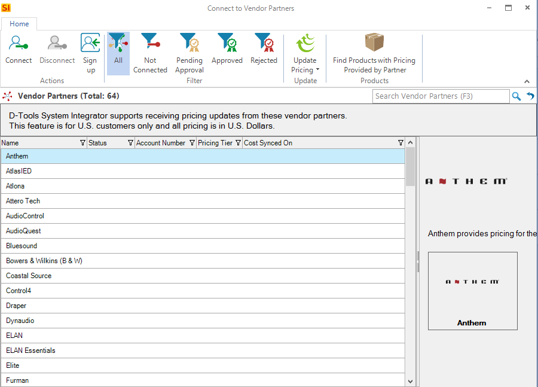
Task: Click the vendor list vertical scrollbar thumb
Action: (x=410, y=167)
